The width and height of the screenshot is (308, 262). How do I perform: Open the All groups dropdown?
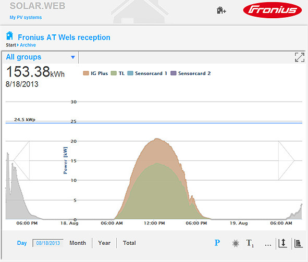[x=40, y=57]
